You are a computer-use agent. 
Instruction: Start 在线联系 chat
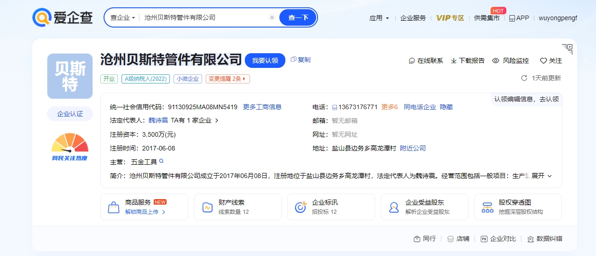tap(426, 61)
